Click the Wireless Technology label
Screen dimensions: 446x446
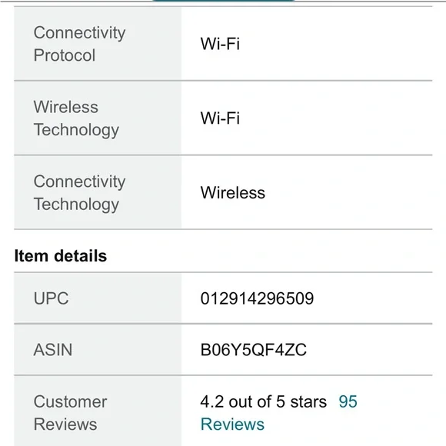click(x=76, y=118)
